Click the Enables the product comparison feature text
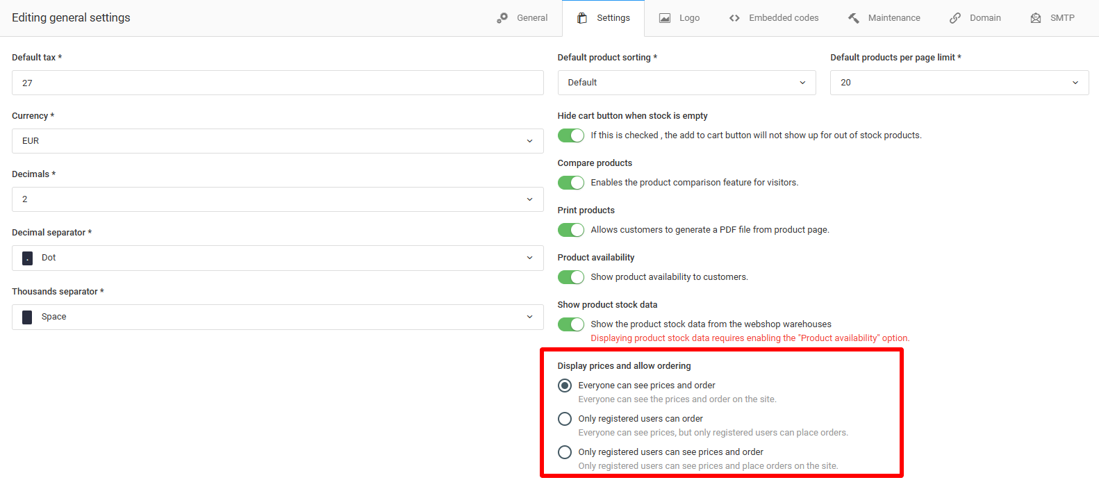1099x480 pixels. [695, 183]
